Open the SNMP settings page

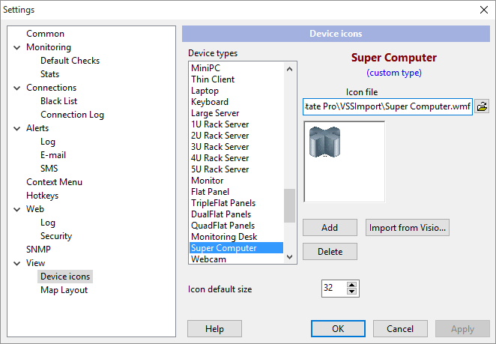point(38,250)
